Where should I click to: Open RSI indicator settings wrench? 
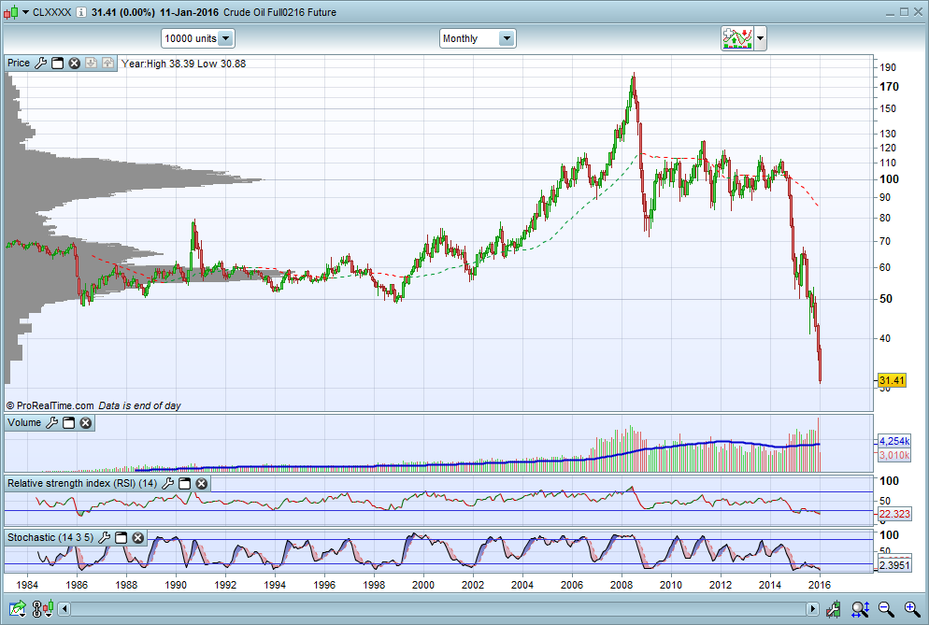tap(167, 484)
